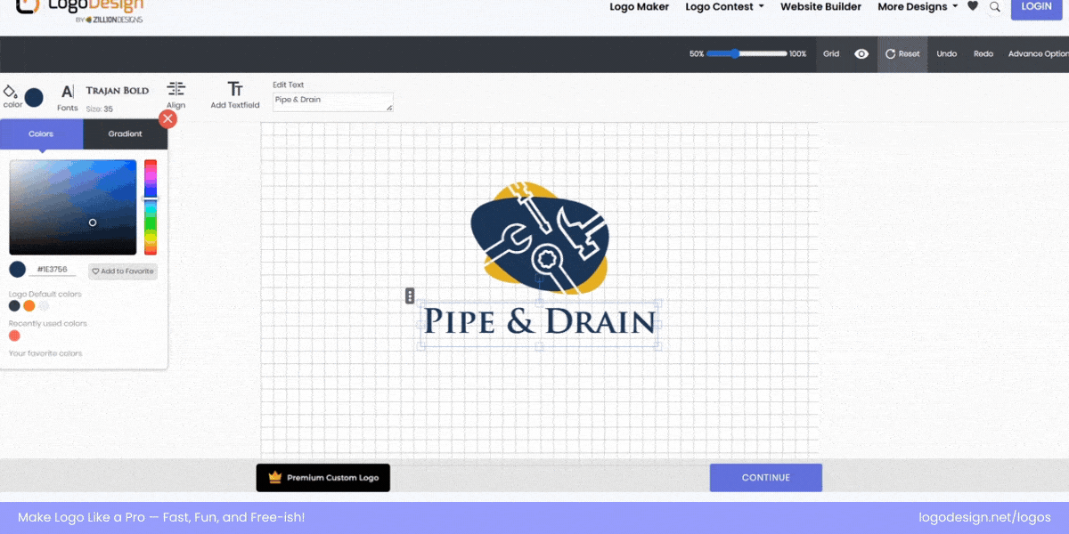The width and height of the screenshot is (1069, 534).
Task: Click the paint bucket color icon
Action: tap(10, 92)
